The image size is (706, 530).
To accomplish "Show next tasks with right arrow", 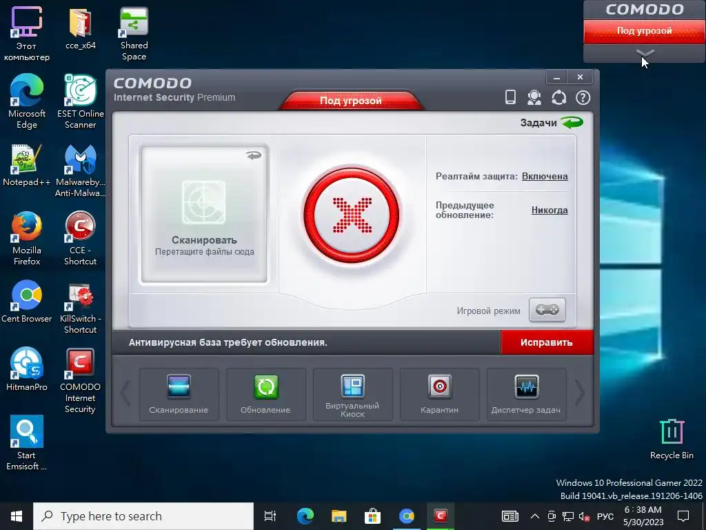I will tap(581, 393).
